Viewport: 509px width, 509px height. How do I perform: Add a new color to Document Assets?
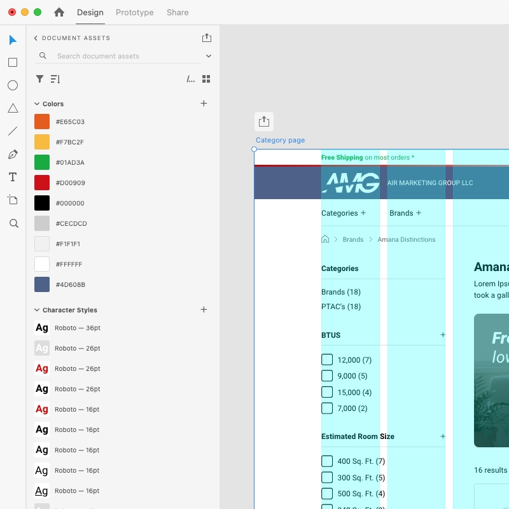pyautogui.click(x=204, y=102)
